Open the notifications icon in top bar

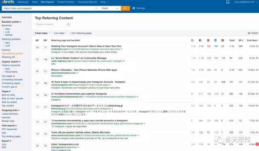pyautogui.click(x=228, y=2)
